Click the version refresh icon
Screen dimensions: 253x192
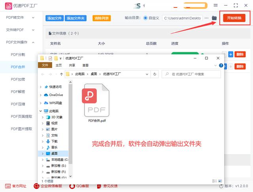tap(221, 186)
